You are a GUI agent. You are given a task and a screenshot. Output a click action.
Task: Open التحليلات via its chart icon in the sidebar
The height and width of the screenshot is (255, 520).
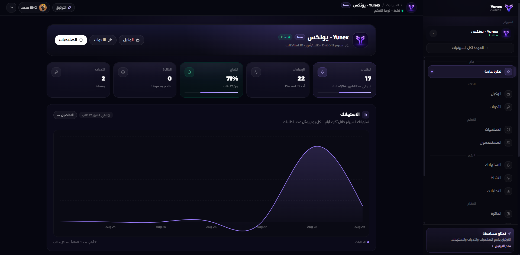(508, 191)
